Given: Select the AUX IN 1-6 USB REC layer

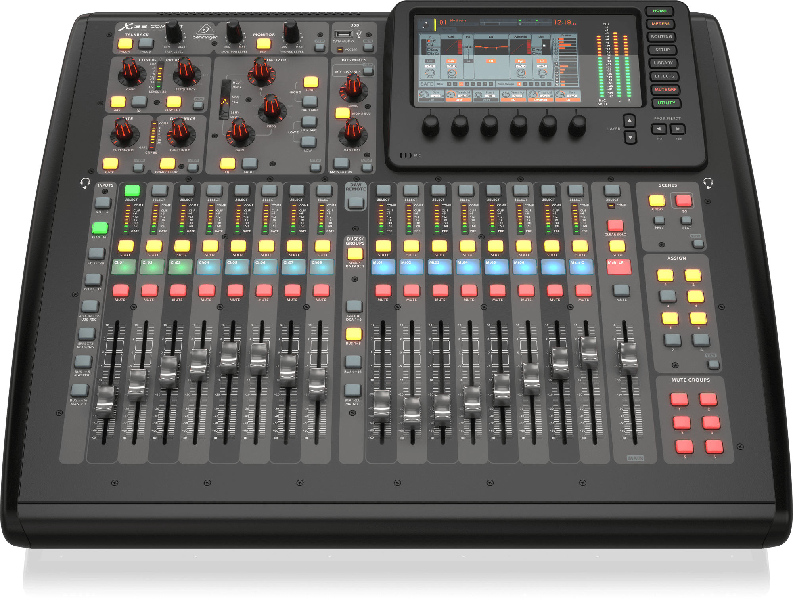Looking at the screenshot, I should pyautogui.click(x=90, y=307).
